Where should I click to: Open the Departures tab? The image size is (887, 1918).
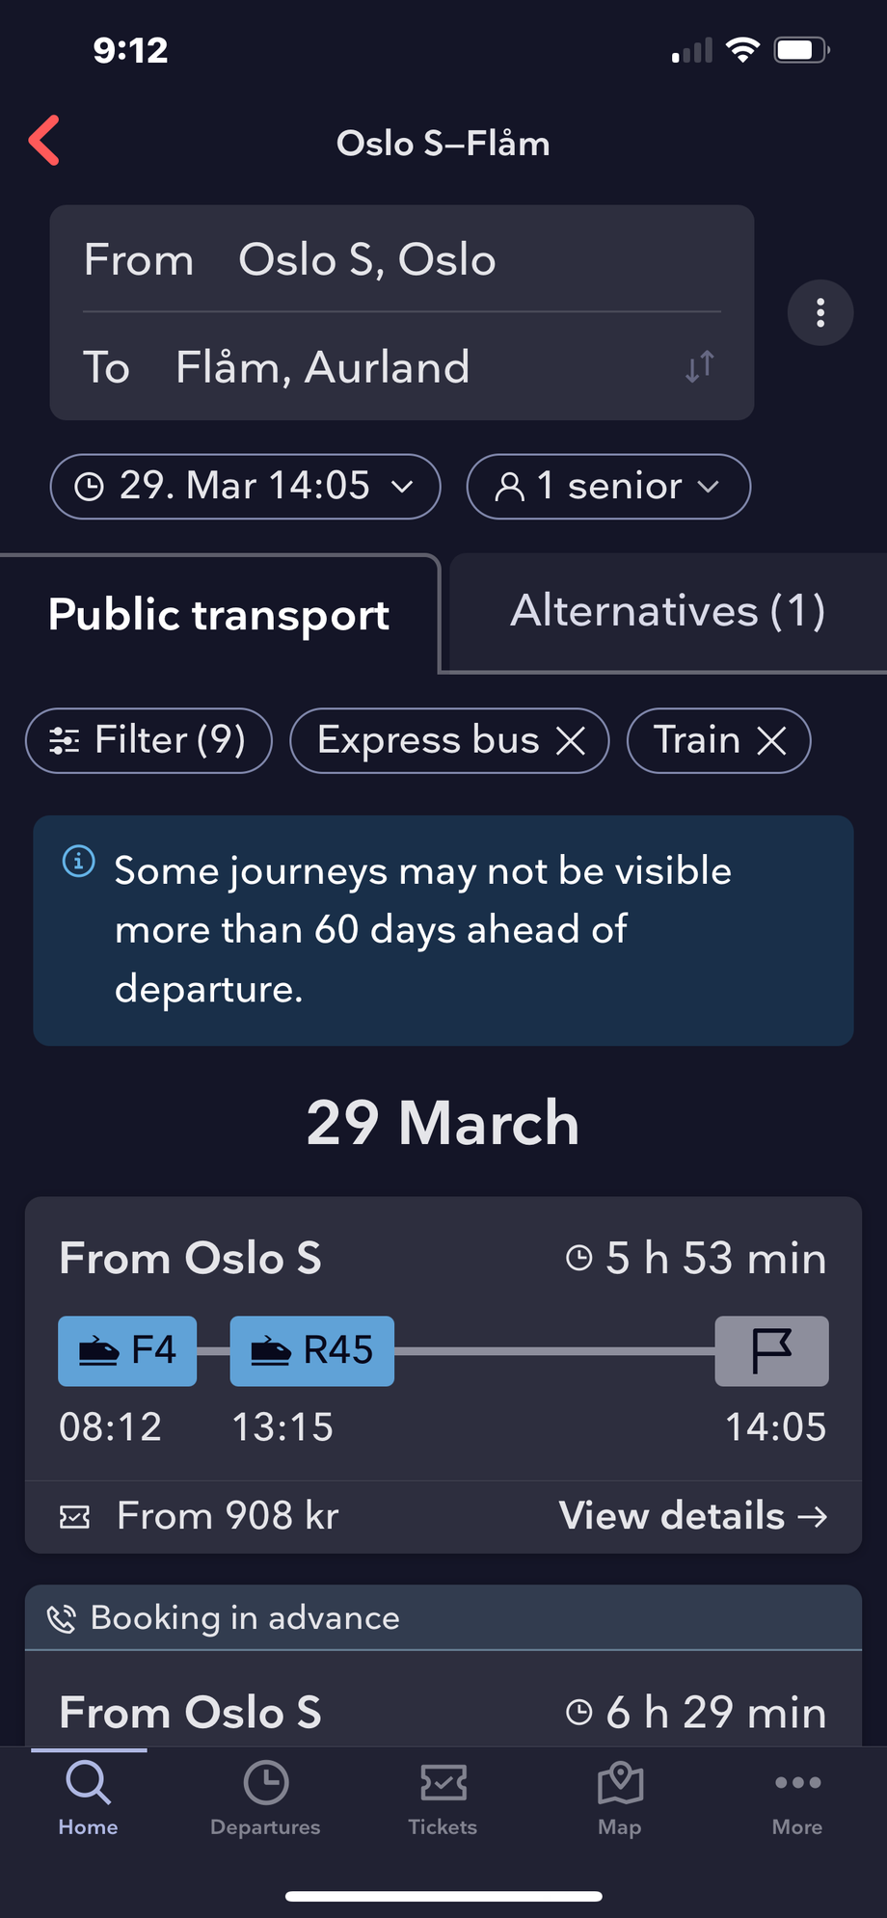coord(265,1798)
